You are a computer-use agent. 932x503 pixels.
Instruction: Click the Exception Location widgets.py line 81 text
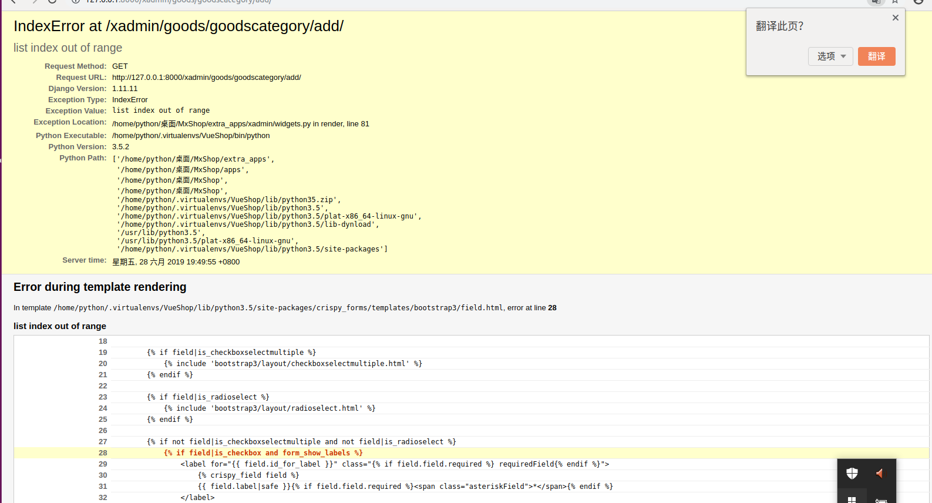click(x=241, y=123)
